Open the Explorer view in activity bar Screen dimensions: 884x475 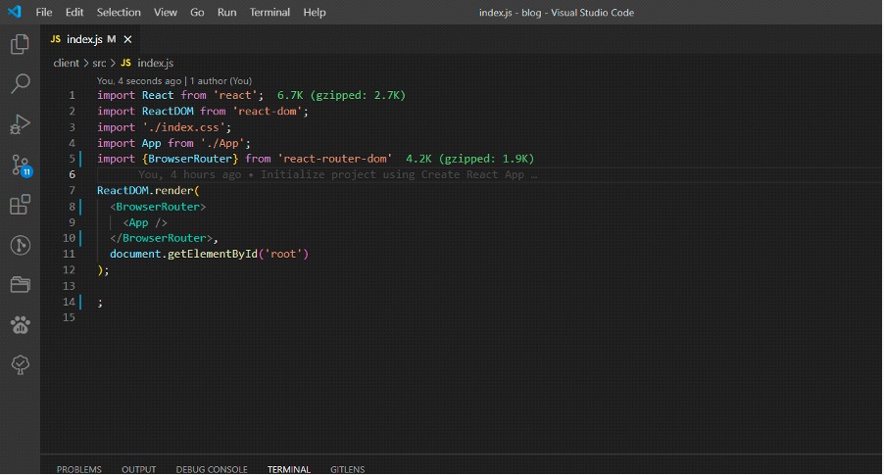20,44
